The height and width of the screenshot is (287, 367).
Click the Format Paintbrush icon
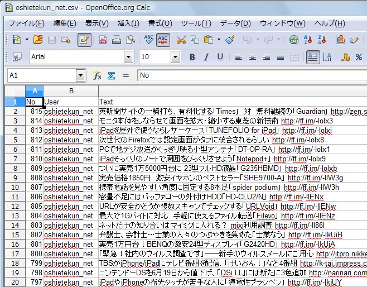[230, 40]
